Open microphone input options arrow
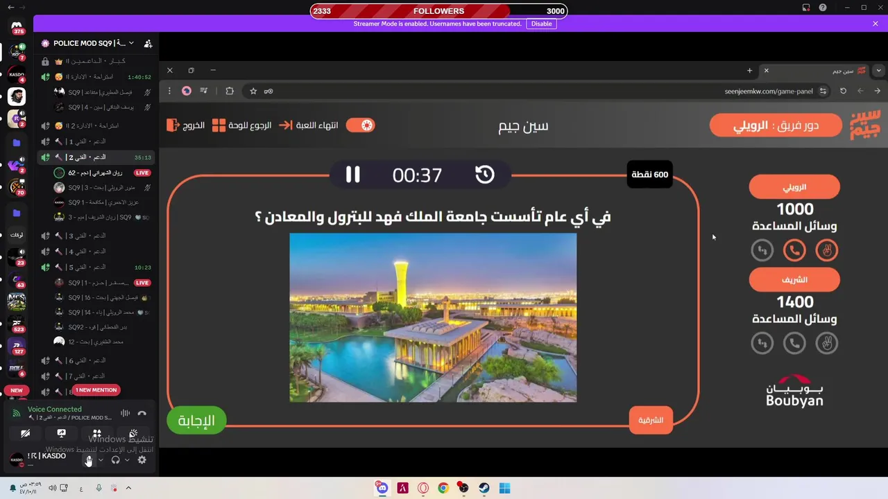 pos(101,460)
